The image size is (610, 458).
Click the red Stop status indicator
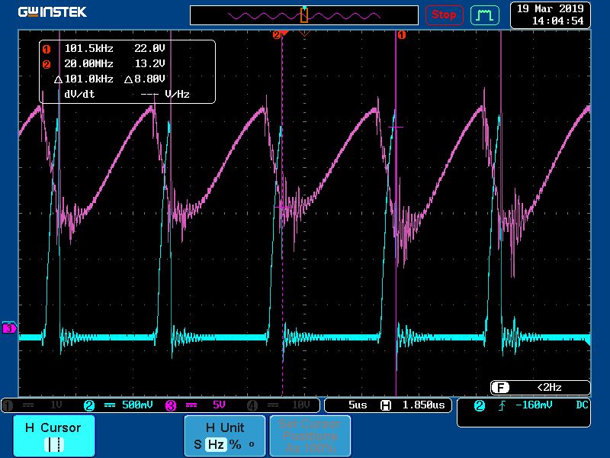(444, 15)
